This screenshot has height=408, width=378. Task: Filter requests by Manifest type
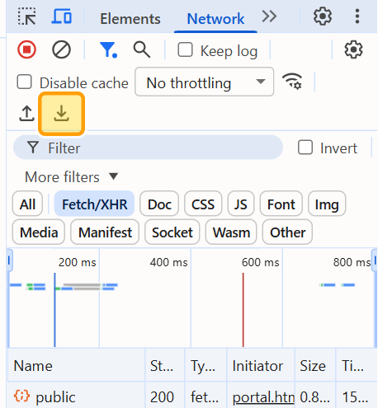[105, 232]
